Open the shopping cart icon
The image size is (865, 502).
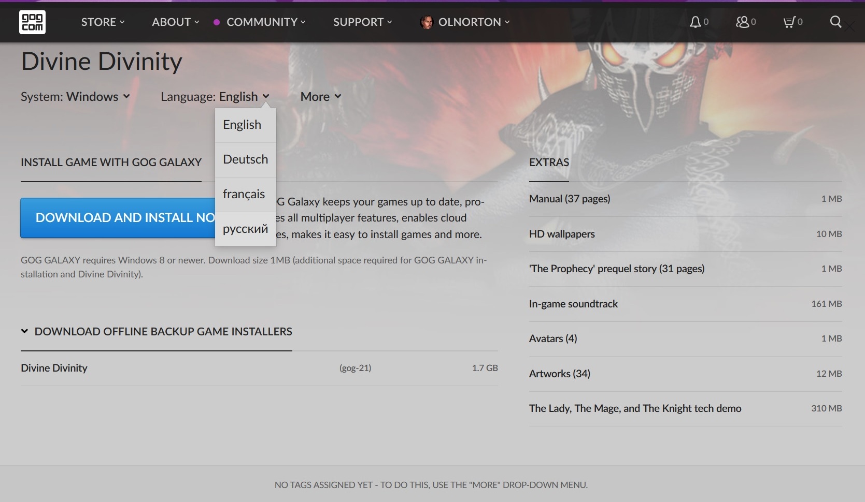(x=789, y=22)
